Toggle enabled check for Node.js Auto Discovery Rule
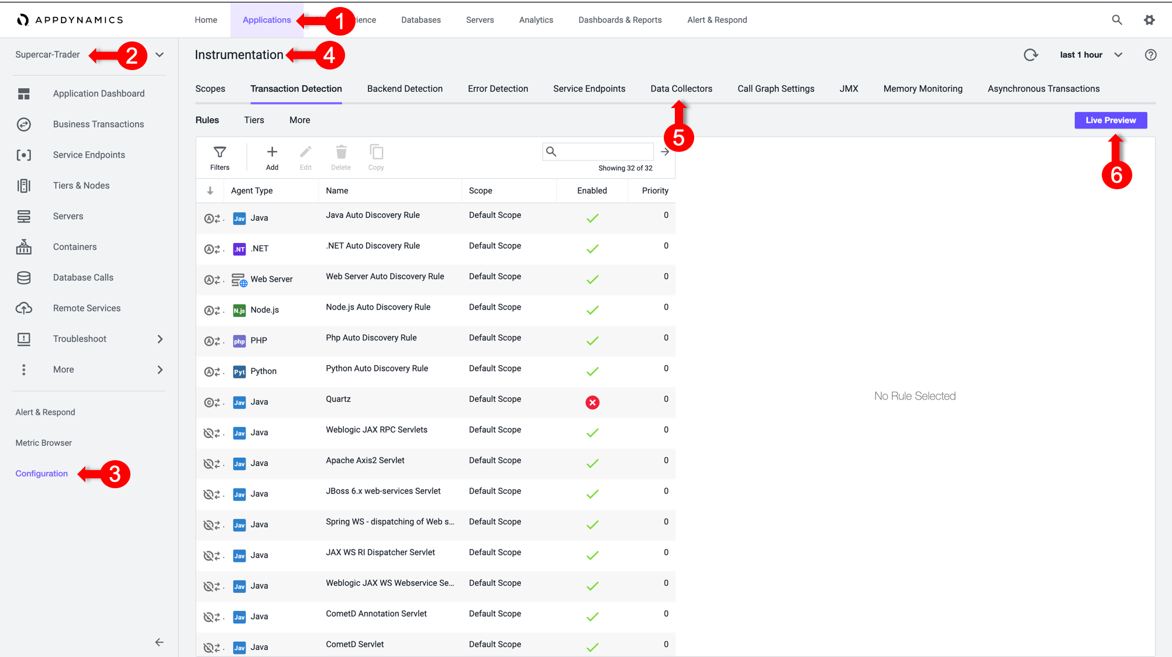The height and width of the screenshot is (657, 1172). (592, 310)
